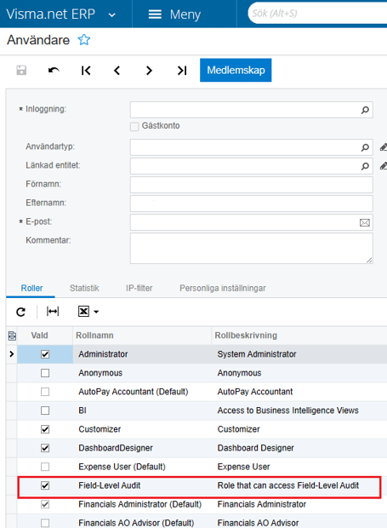387x528 pixels.
Task: Open Excel export dropdown arrow
Action: point(96,312)
